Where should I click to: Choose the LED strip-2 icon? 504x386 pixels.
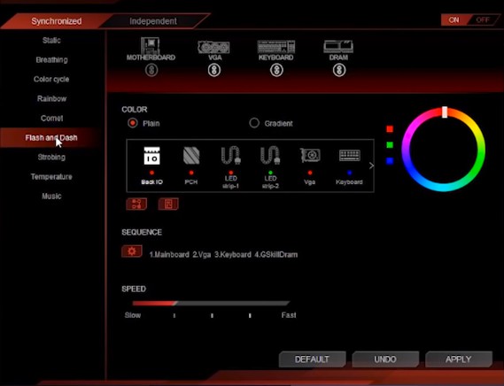click(x=270, y=155)
